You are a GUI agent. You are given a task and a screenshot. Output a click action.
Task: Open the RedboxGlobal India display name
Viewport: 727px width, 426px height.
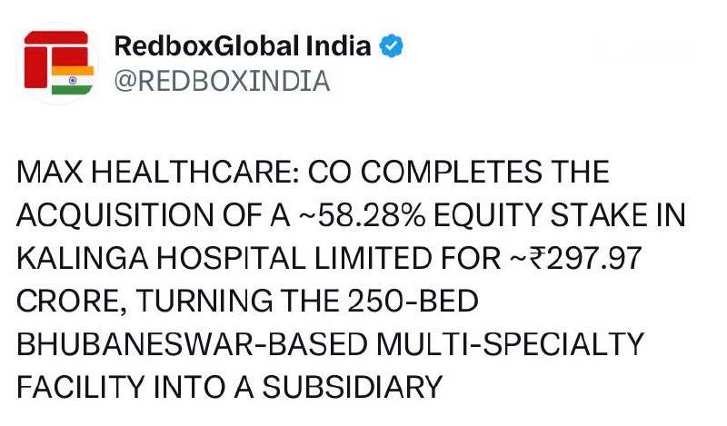[x=243, y=46]
